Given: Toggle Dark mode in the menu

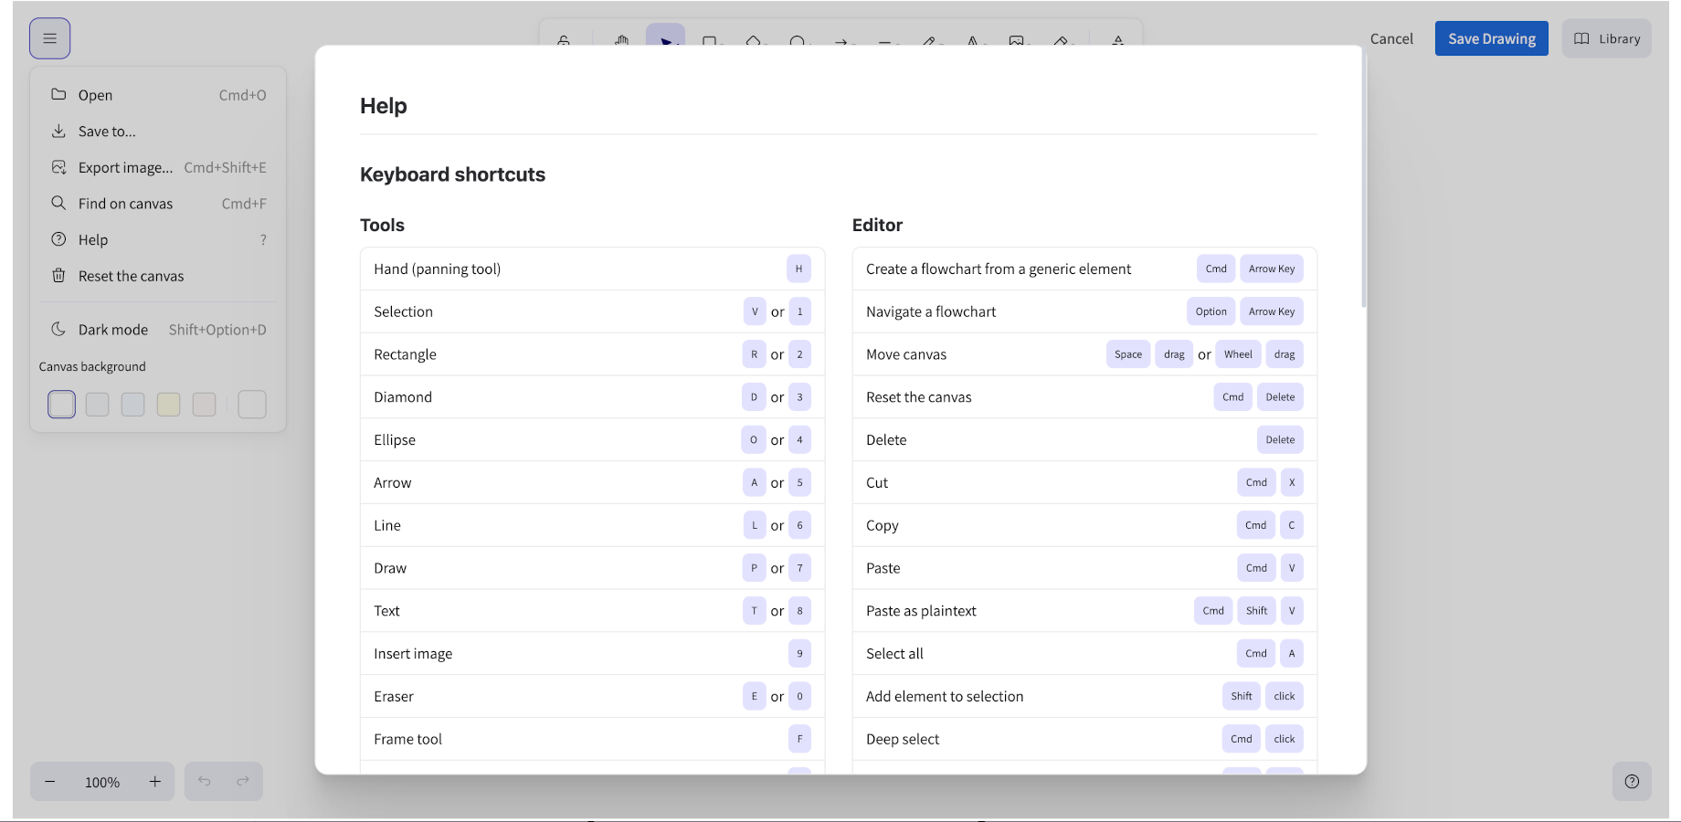Looking at the screenshot, I should [158, 330].
